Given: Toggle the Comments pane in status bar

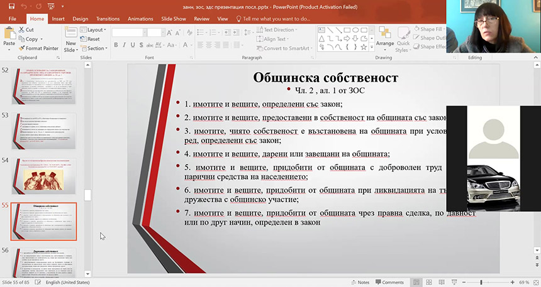Looking at the screenshot, I should [x=389, y=283].
